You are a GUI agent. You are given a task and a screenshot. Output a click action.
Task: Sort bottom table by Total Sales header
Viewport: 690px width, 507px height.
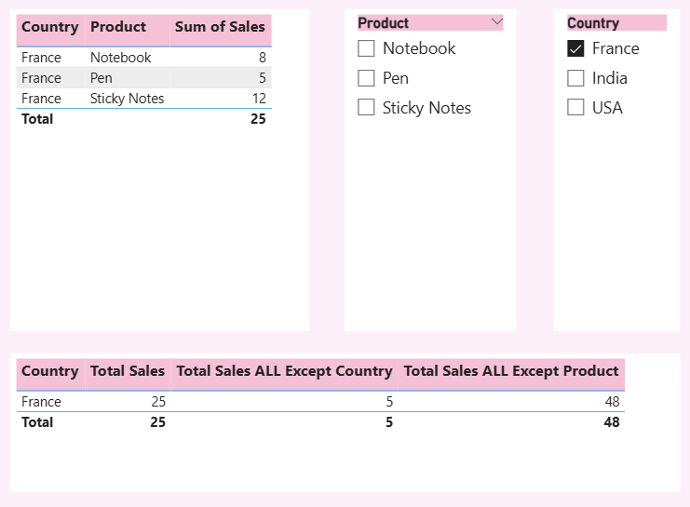(x=127, y=371)
